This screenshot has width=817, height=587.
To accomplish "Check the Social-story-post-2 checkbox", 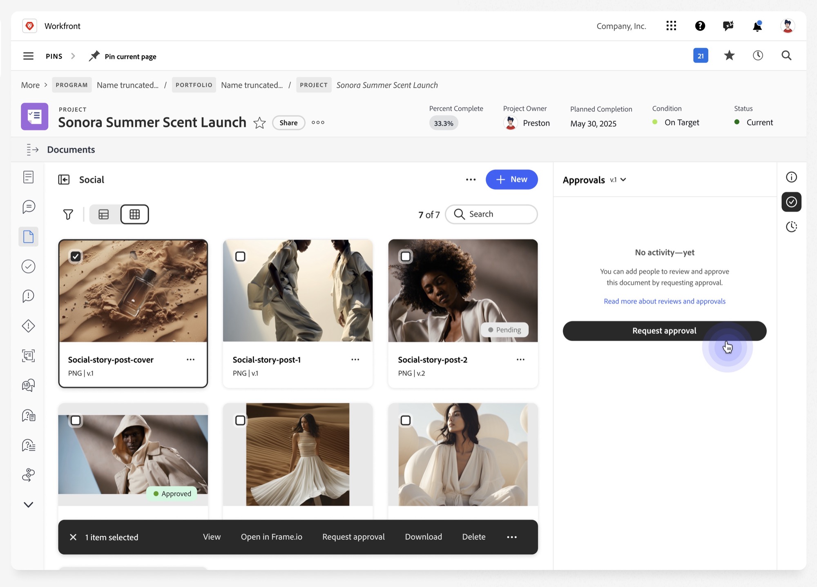I will (405, 256).
